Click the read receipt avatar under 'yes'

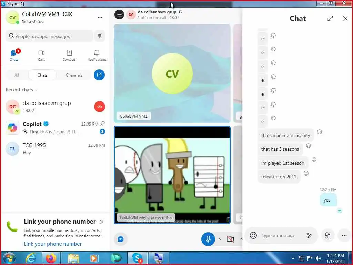[340, 210]
